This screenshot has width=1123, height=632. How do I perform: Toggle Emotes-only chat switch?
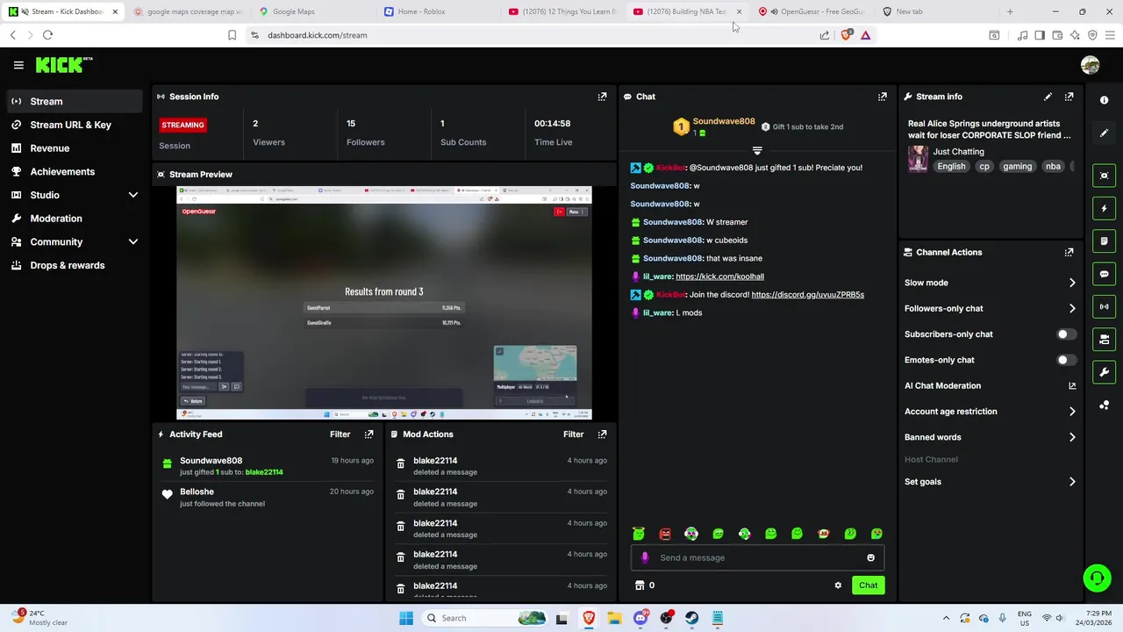pos(1066,360)
